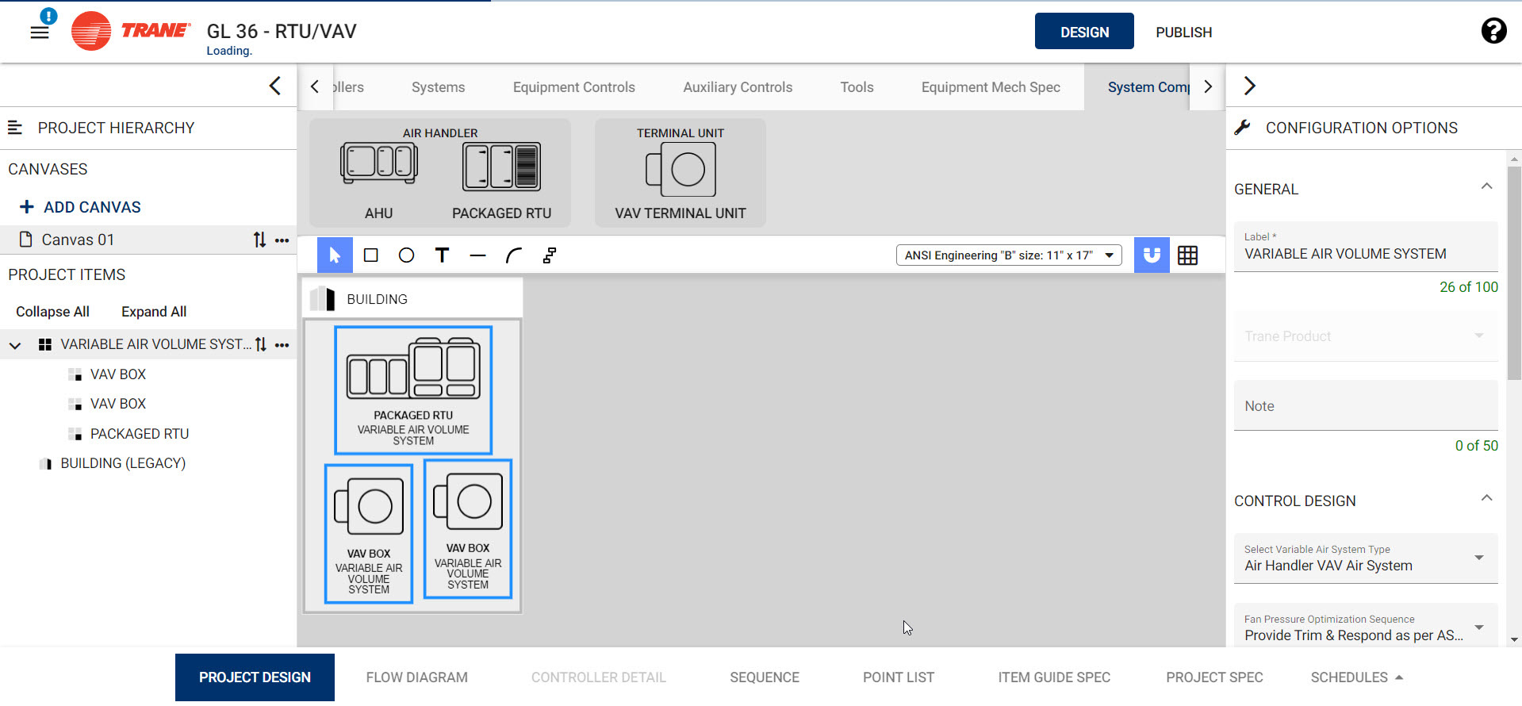Click the VAV Terminal Unit palette icon
The image size is (1522, 706).
[680, 170]
